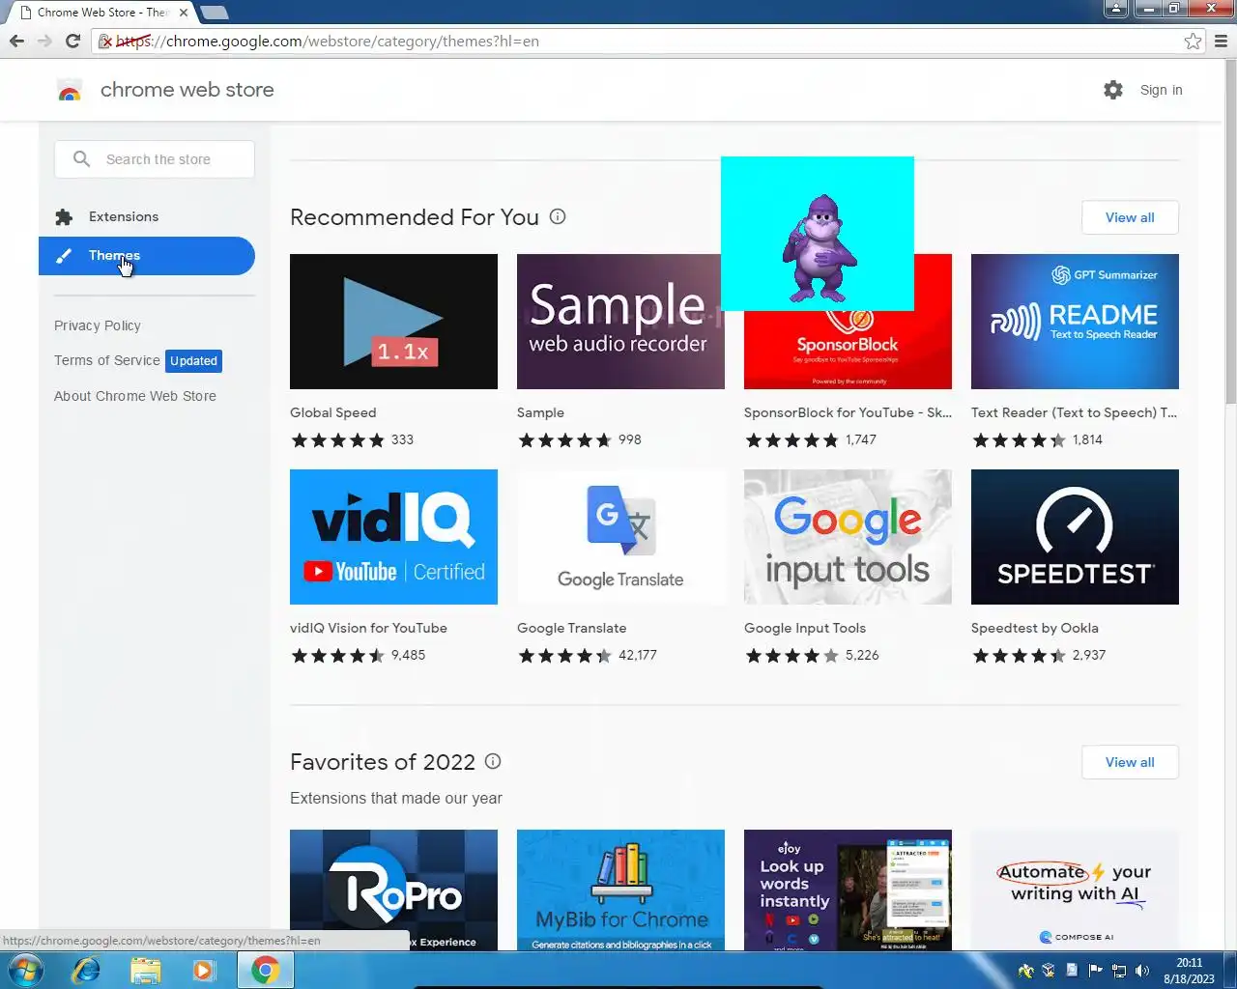The height and width of the screenshot is (989, 1237).
Task: Open the README Text to Speech thumbnail
Action: pyautogui.click(x=1075, y=322)
